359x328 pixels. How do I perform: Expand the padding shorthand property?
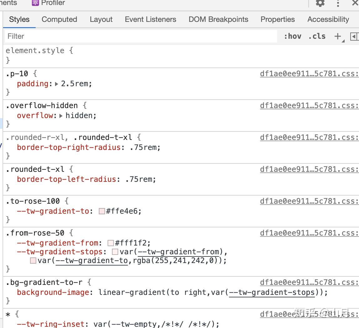[x=57, y=84]
